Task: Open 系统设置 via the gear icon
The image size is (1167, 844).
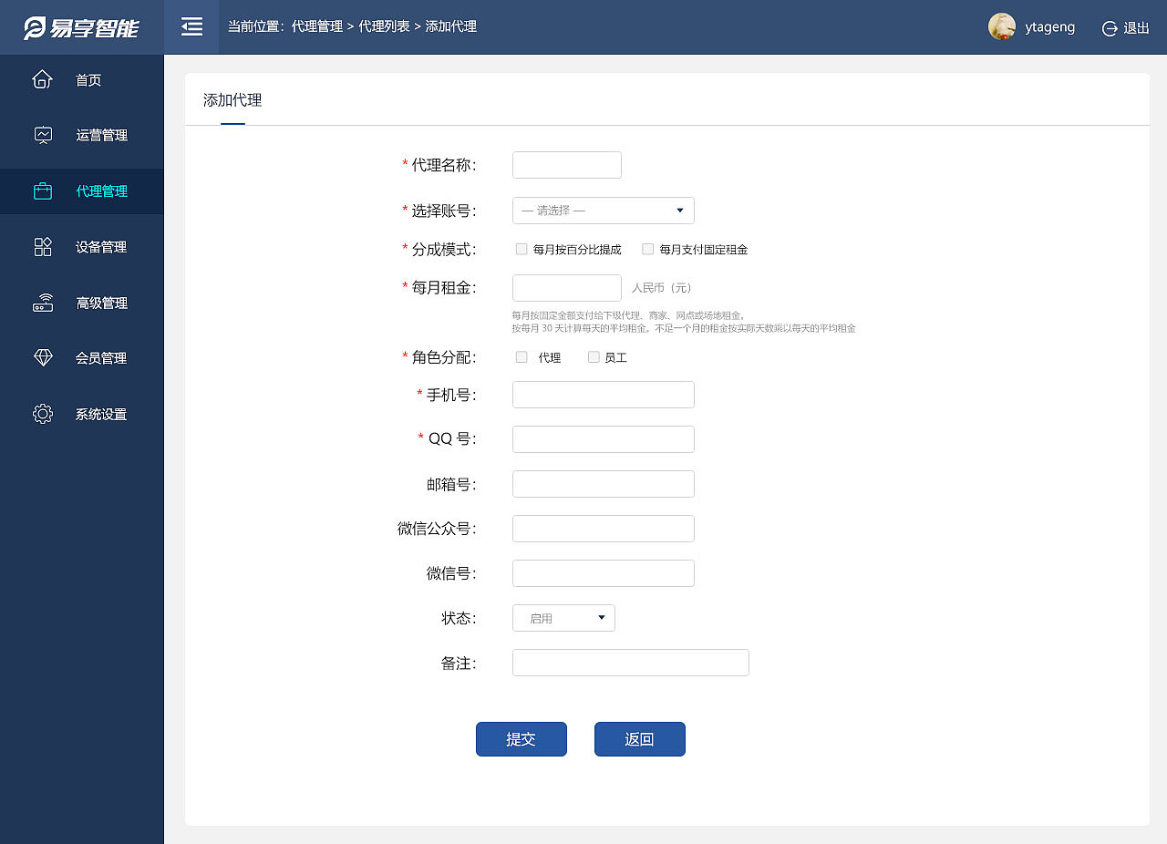Action: [42, 413]
